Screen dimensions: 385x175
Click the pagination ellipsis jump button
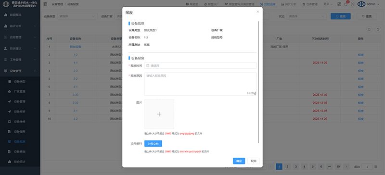(x=329, y=167)
